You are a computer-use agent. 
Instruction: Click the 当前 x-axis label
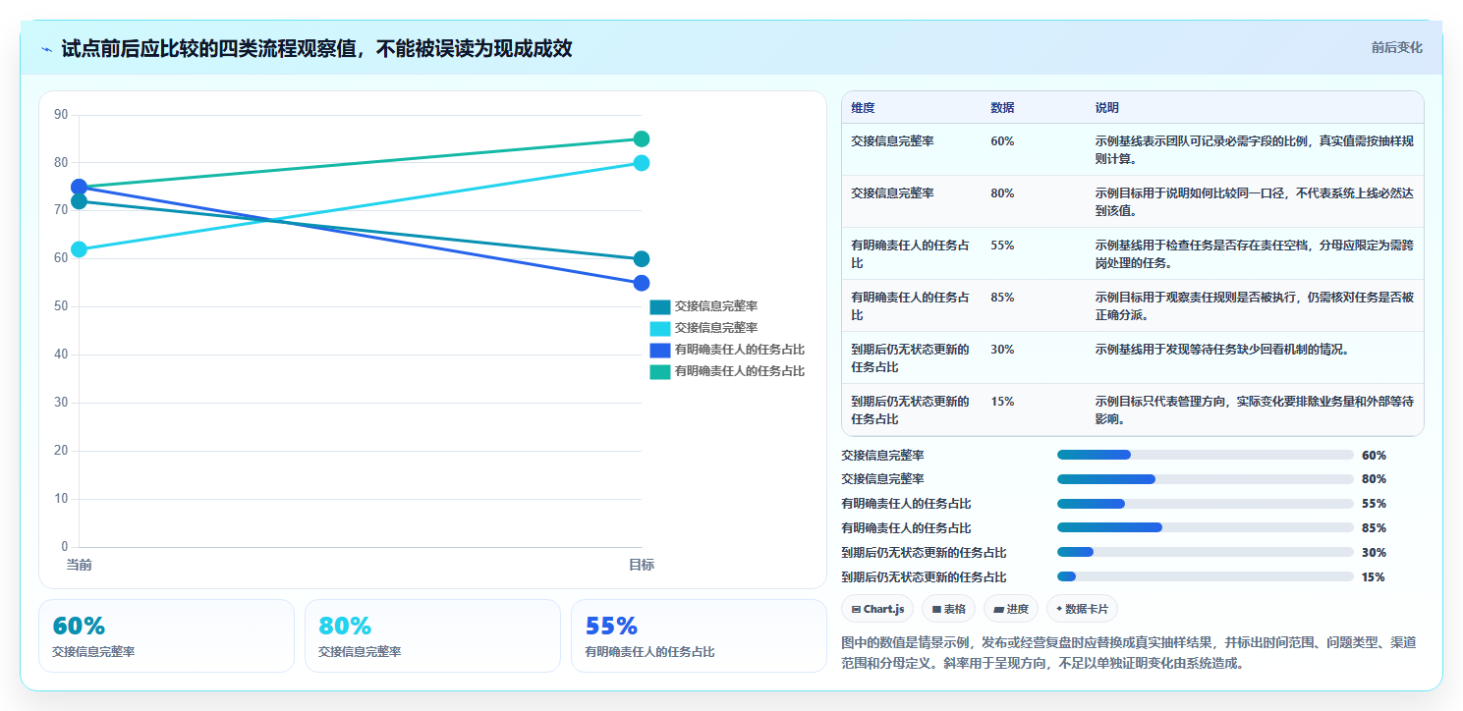pyautogui.click(x=79, y=565)
